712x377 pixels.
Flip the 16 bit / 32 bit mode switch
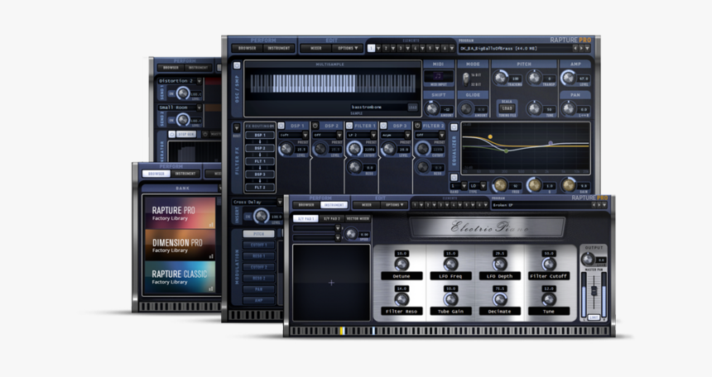(465, 80)
